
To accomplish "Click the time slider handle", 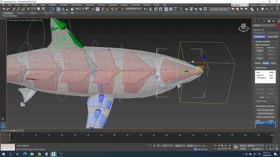I will (13, 131).
